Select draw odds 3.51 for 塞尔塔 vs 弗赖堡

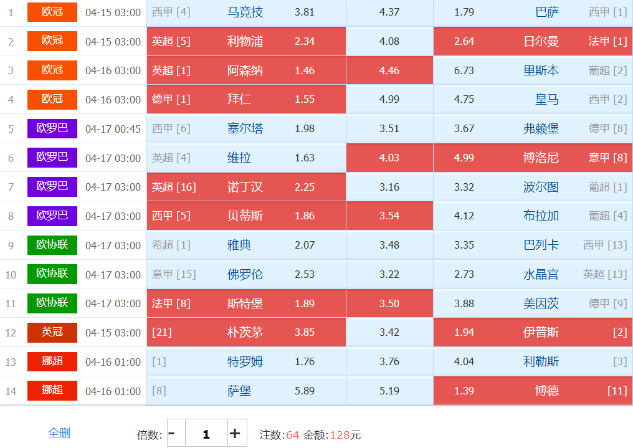click(x=389, y=128)
